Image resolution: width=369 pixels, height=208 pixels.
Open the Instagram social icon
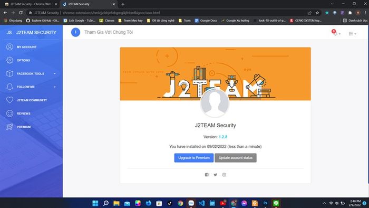[224, 175]
